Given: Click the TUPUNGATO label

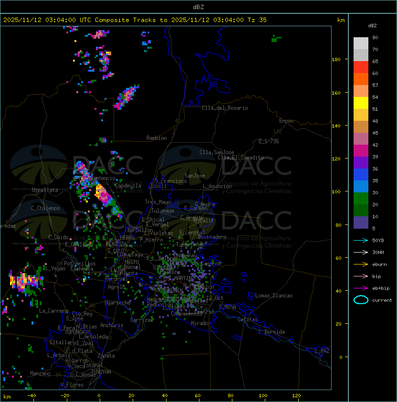Looking at the screenshot, I should (x=77, y=332).
